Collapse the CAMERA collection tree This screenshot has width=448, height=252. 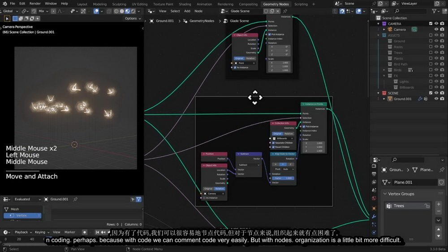pos(379,24)
